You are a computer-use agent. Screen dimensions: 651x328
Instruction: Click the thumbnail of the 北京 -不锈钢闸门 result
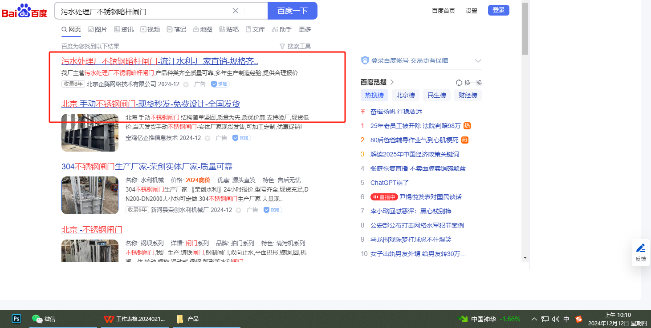pyautogui.click(x=90, y=250)
